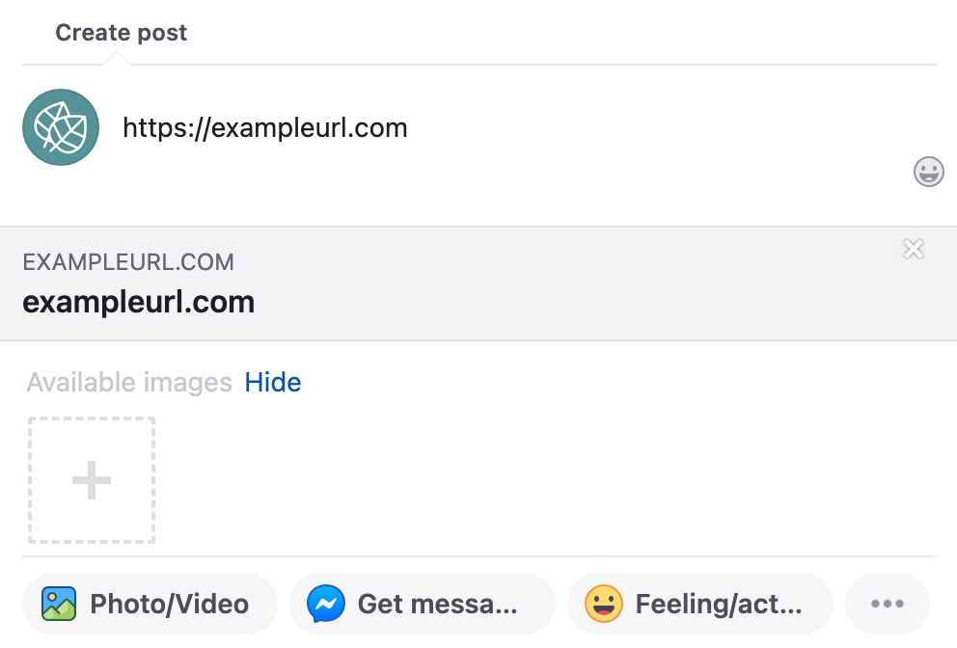Click the post text field containing the URL
The width and height of the screenshot is (957, 648).
266,126
